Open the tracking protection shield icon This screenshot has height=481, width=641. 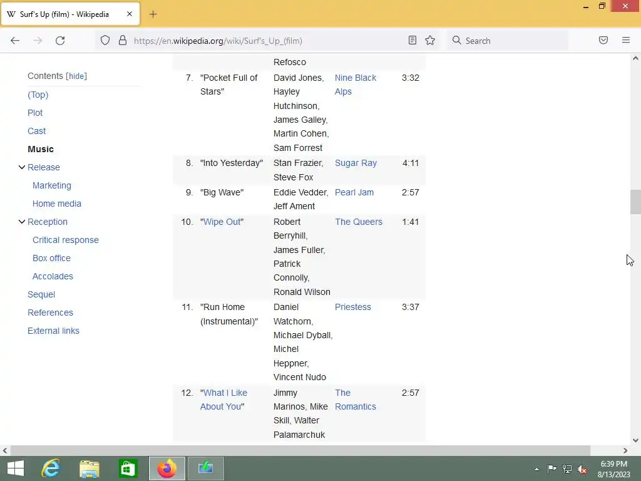point(105,41)
